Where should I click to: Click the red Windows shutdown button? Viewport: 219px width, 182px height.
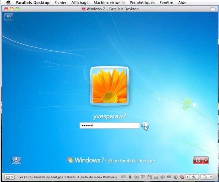click(x=198, y=160)
